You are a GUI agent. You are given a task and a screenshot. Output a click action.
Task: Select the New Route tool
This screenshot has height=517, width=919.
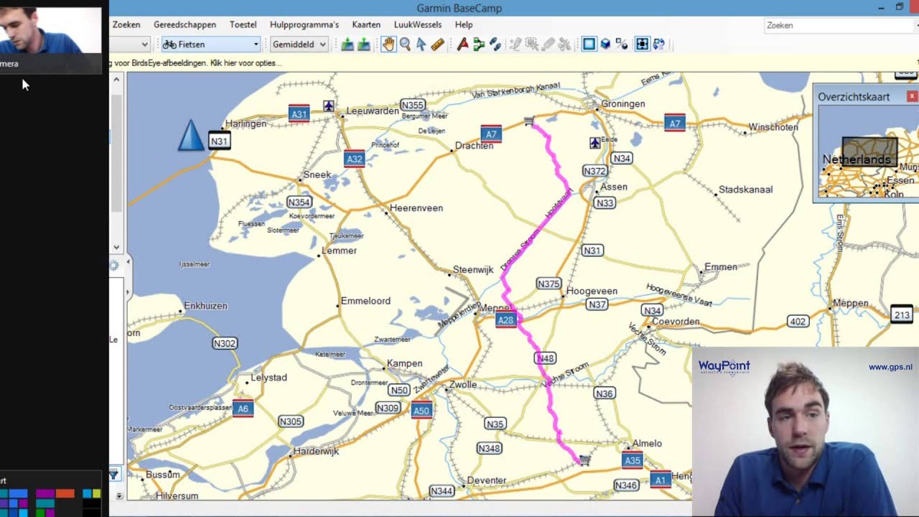[479, 45]
